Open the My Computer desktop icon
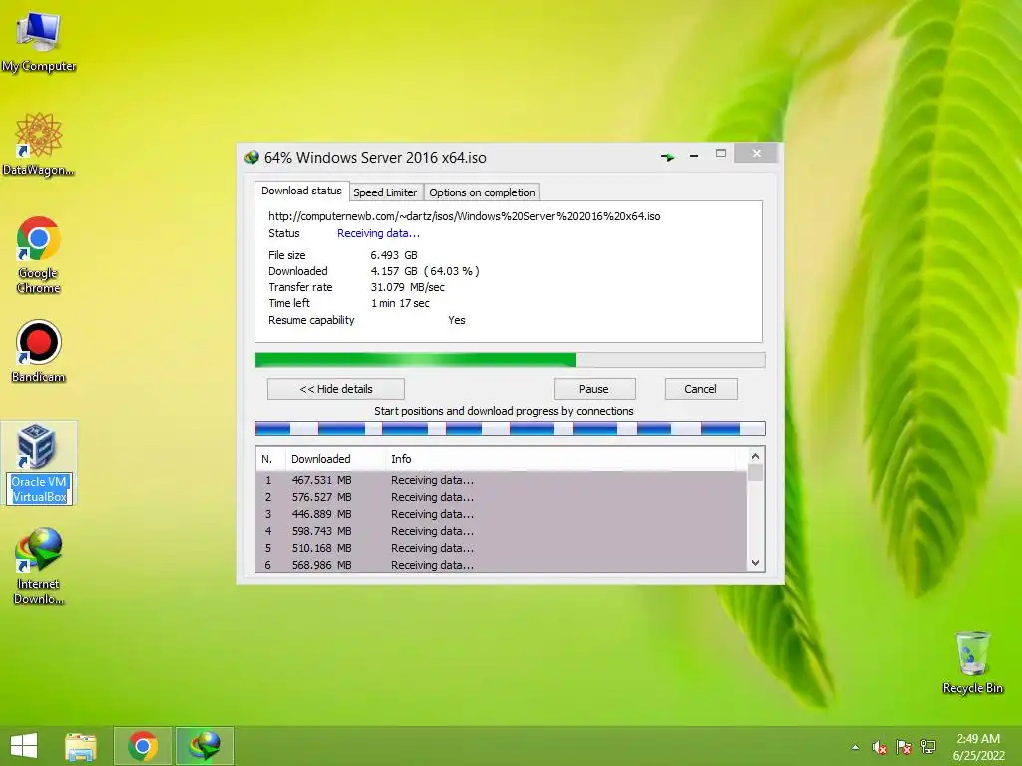The height and width of the screenshot is (766, 1022). [39, 41]
